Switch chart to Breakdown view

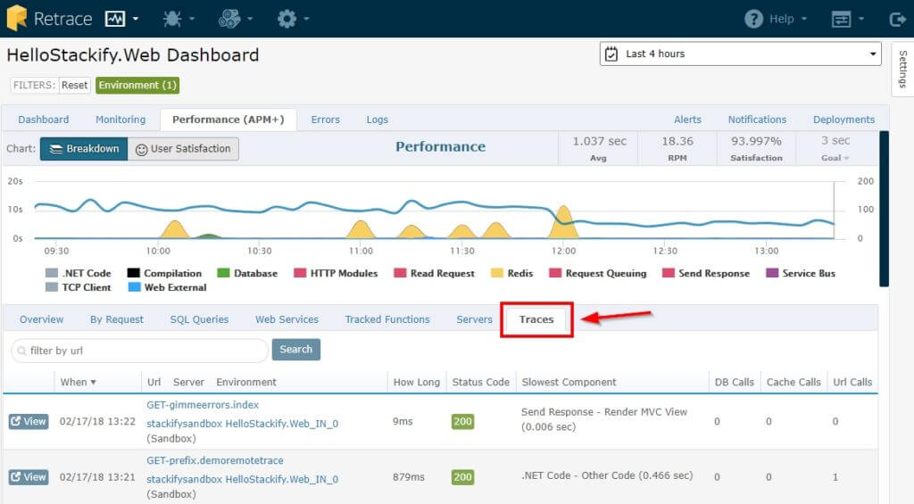tap(84, 149)
